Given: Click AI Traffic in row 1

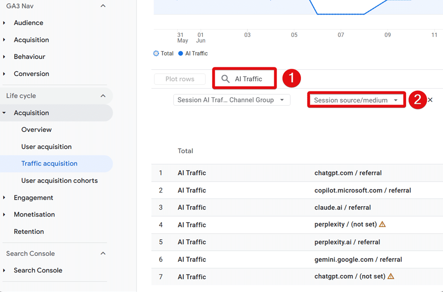Looking at the screenshot, I should pyautogui.click(x=192, y=173).
